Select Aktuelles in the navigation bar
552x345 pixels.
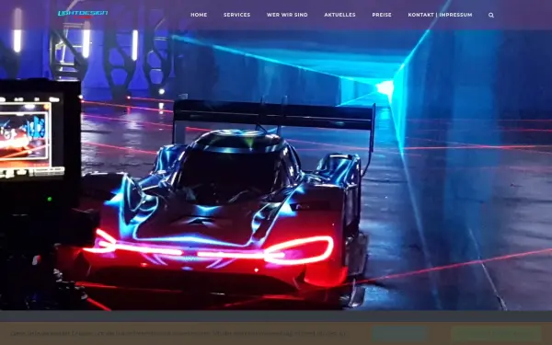pyautogui.click(x=339, y=15)
